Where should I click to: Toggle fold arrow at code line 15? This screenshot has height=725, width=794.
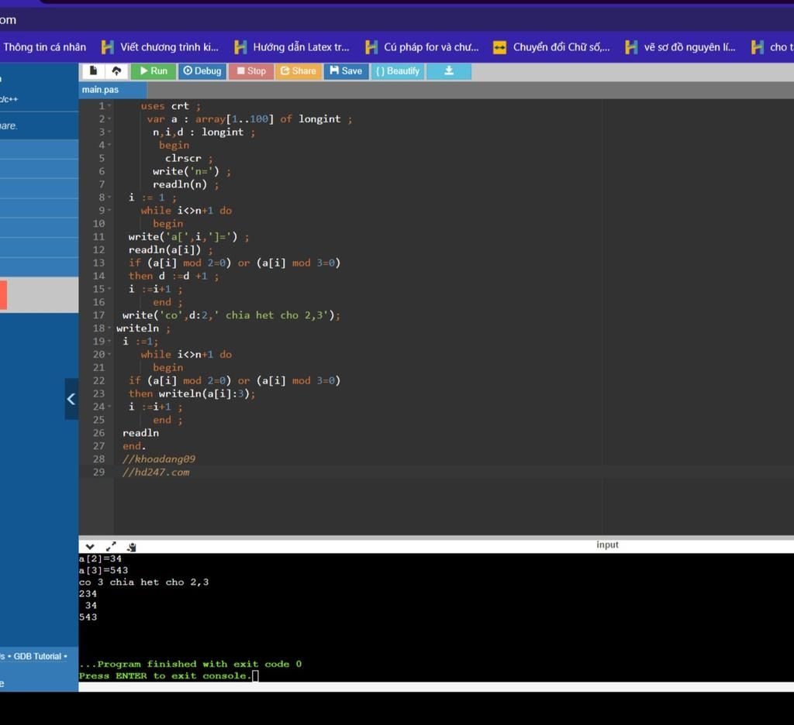[109, 289]
